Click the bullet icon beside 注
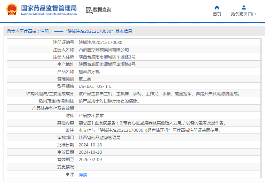This screenshot has width=265, height=183. (x=68, y=174)
